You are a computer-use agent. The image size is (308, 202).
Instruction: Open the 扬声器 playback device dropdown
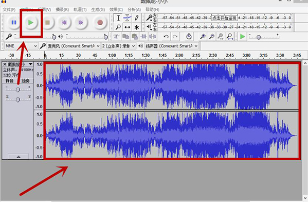click(171, 46)
